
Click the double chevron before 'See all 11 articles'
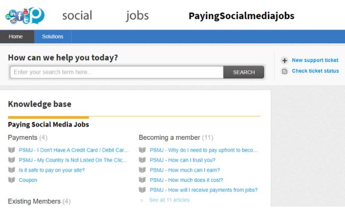coord(142,200)
